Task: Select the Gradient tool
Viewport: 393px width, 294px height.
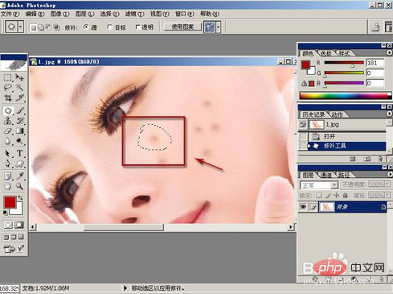Action: tap(19, 130)
